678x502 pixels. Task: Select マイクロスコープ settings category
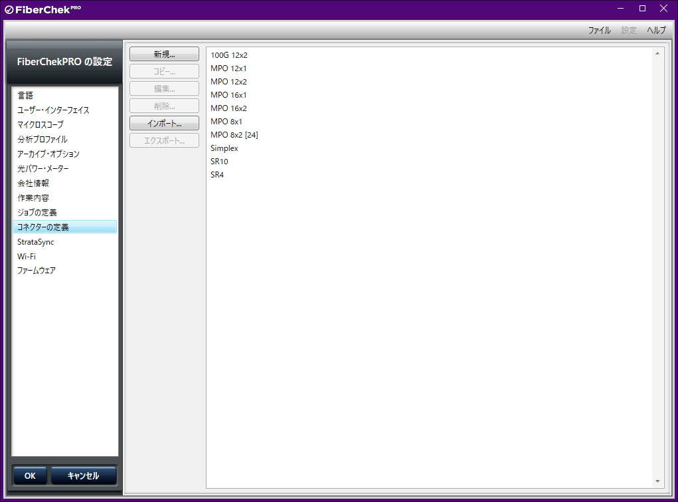pos(65,125)
